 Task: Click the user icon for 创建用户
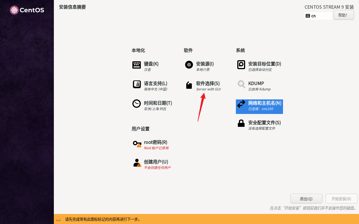[137, 163]
